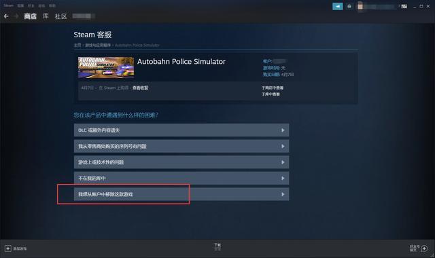Screen dimensions: 435x258
Task: Expand 'DLC 或额外内容遗失' option
Action: tap(181, 130)
